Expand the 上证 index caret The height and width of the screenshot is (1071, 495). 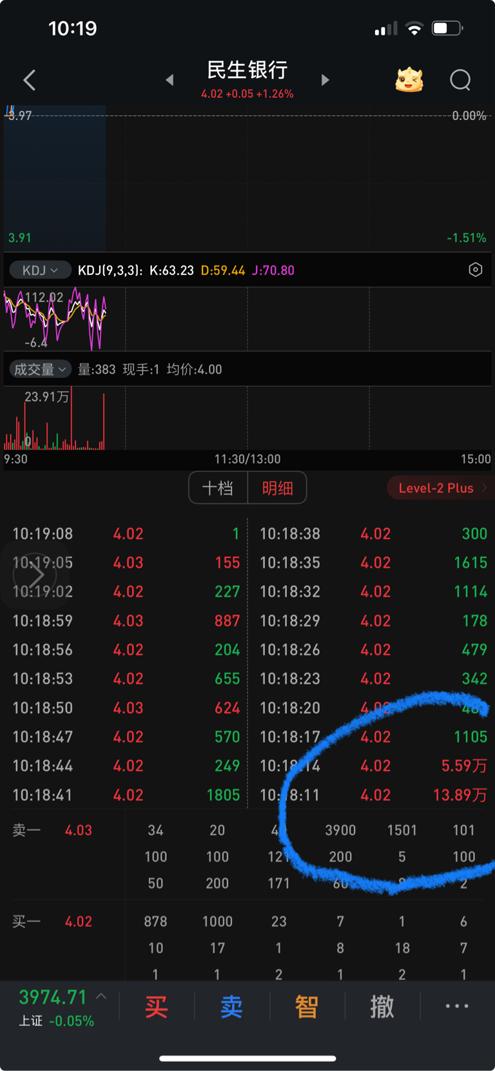[101, 996]
